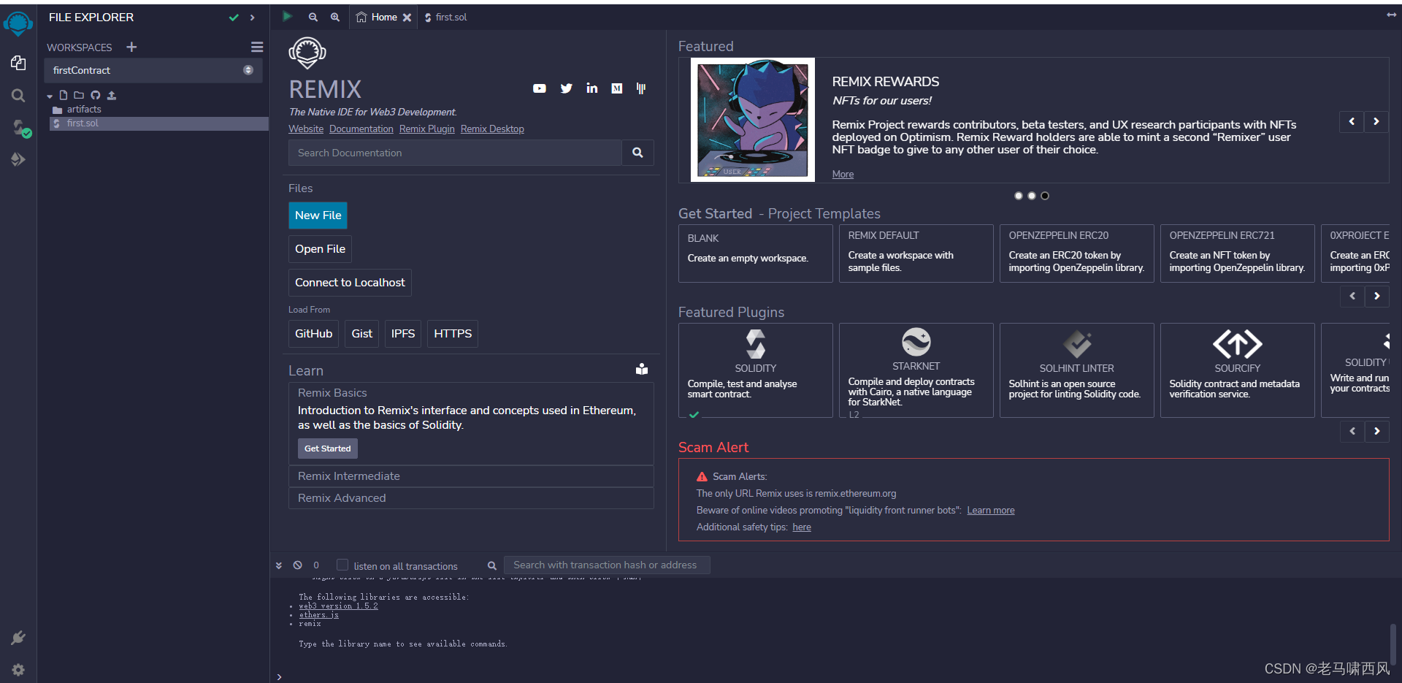This screenshot has height=683, width=1402.
Task: Open Remix LinkedIn icon
Action: [x=592, y=88]
